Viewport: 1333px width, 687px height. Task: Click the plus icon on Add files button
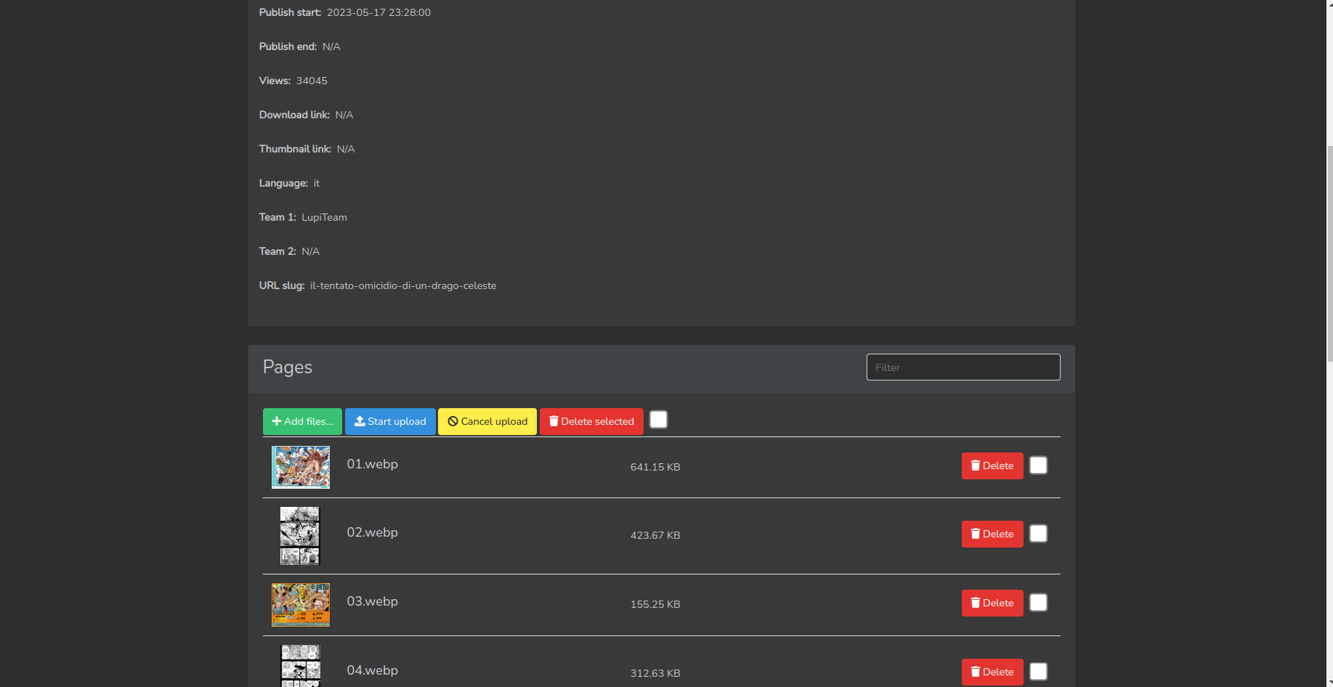pyautogui.click(x=277, y=421)
